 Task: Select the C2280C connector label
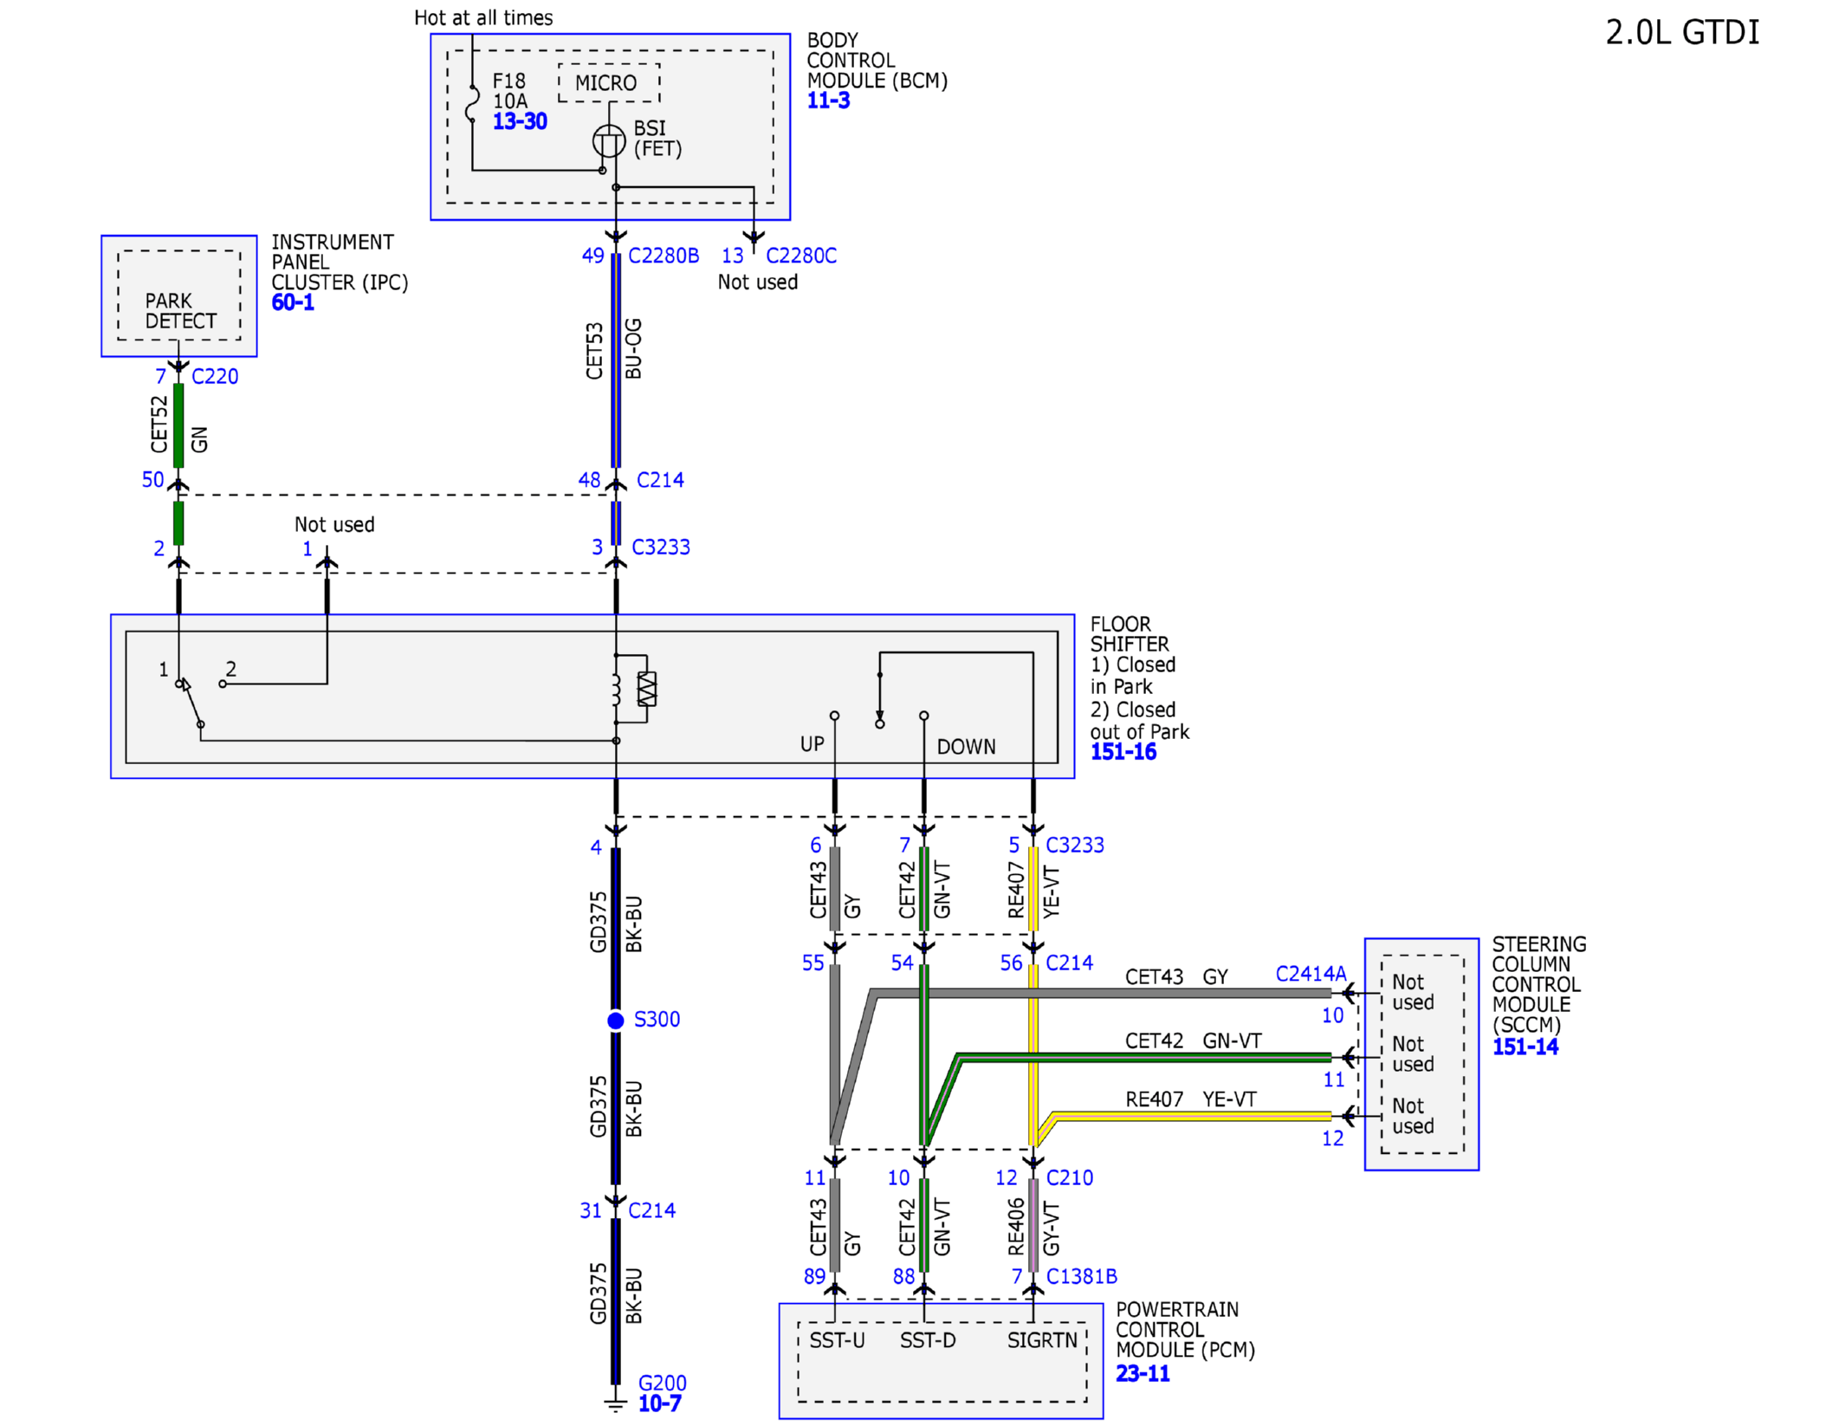(800, 256)
